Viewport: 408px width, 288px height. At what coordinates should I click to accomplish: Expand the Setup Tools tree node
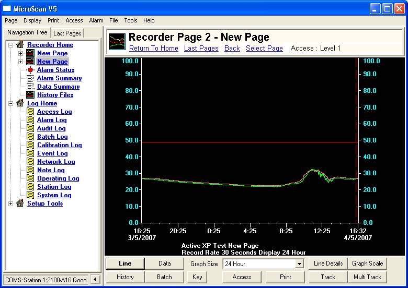pyautogui.click(x=10, y=203)
